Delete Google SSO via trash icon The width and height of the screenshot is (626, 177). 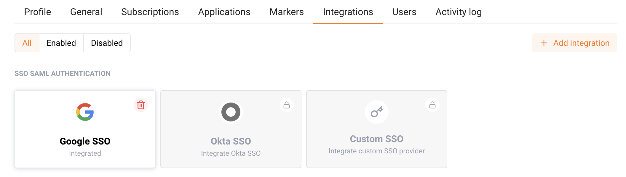pyautogui.click(x=141, y=105)
